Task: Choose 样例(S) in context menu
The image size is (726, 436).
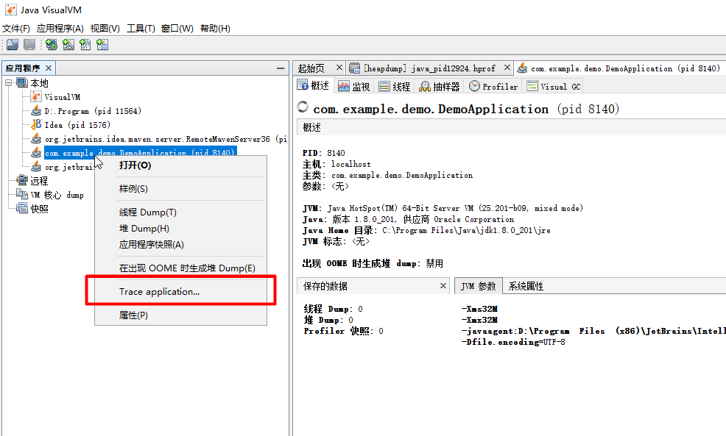Action: click(x=180, y=189)
